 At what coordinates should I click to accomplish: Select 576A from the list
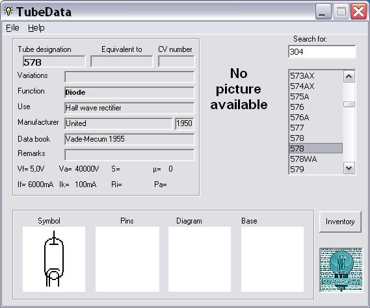pyautogui.click(x=316, y=118)
